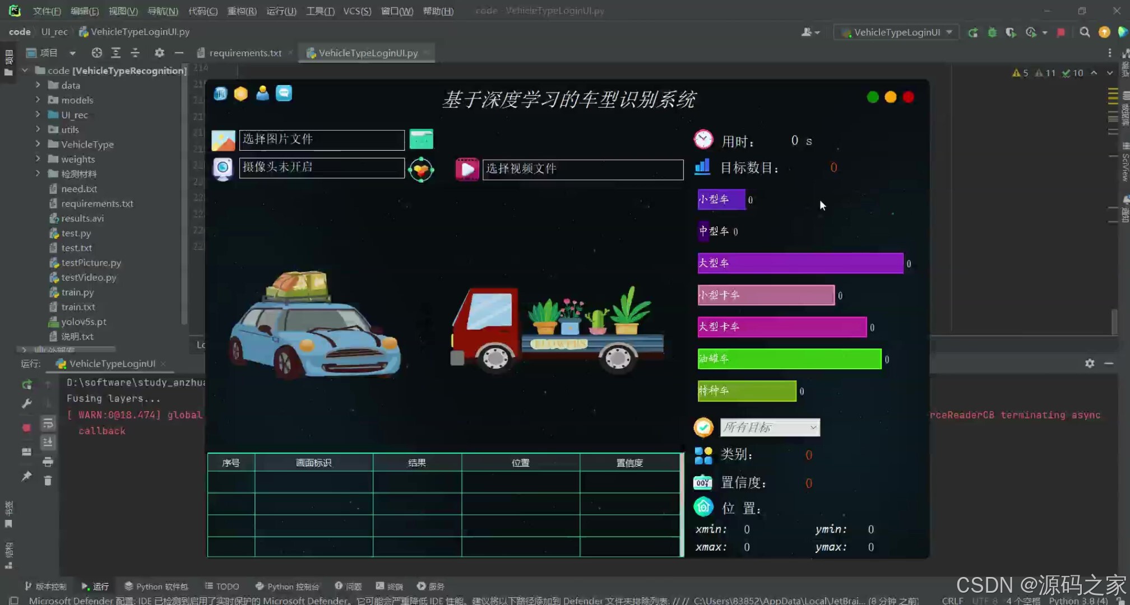The height and width of the screenshot is (605, 1130).
Task: Click the webcam icon next to 摄像头未开启
Action: [223, 168]
